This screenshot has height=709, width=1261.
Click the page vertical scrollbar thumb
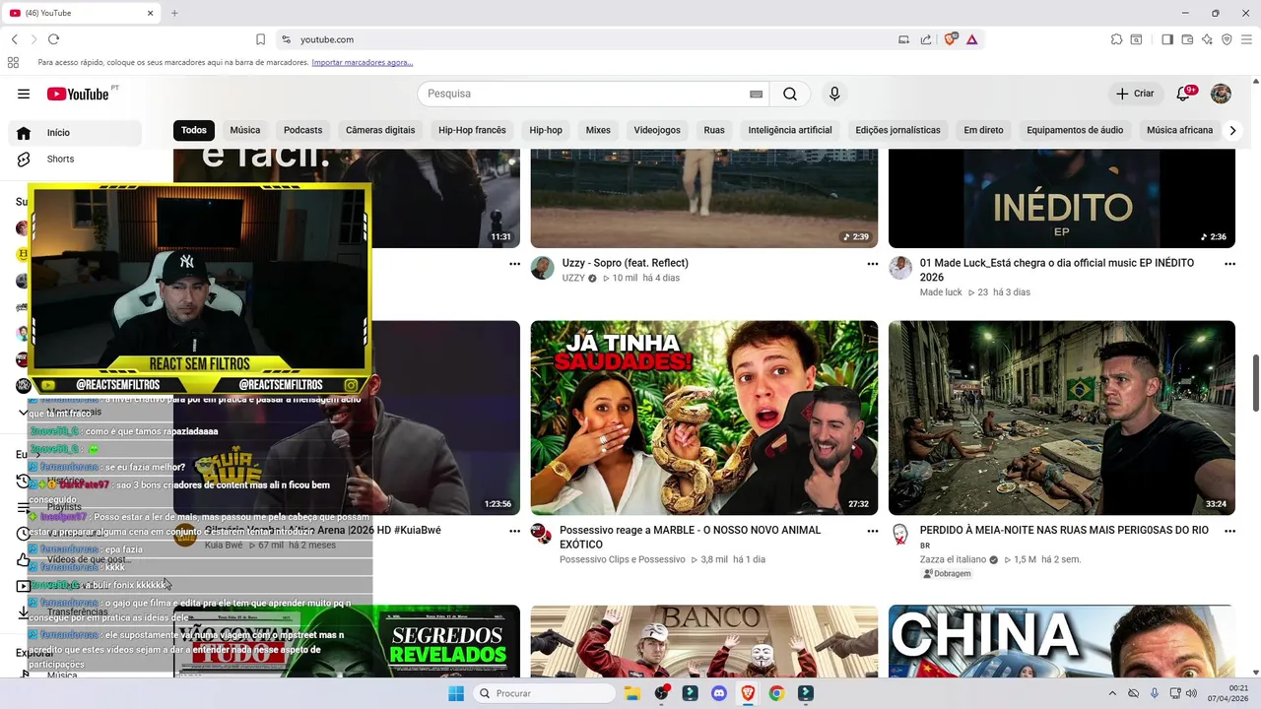pyautogui.click(x=1255, y=383)
